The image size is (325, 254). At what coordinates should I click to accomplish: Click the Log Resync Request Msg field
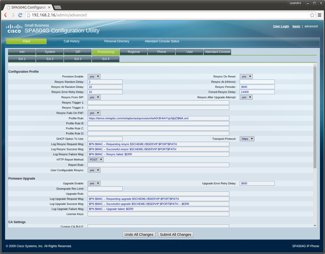[x=158, y=144]
